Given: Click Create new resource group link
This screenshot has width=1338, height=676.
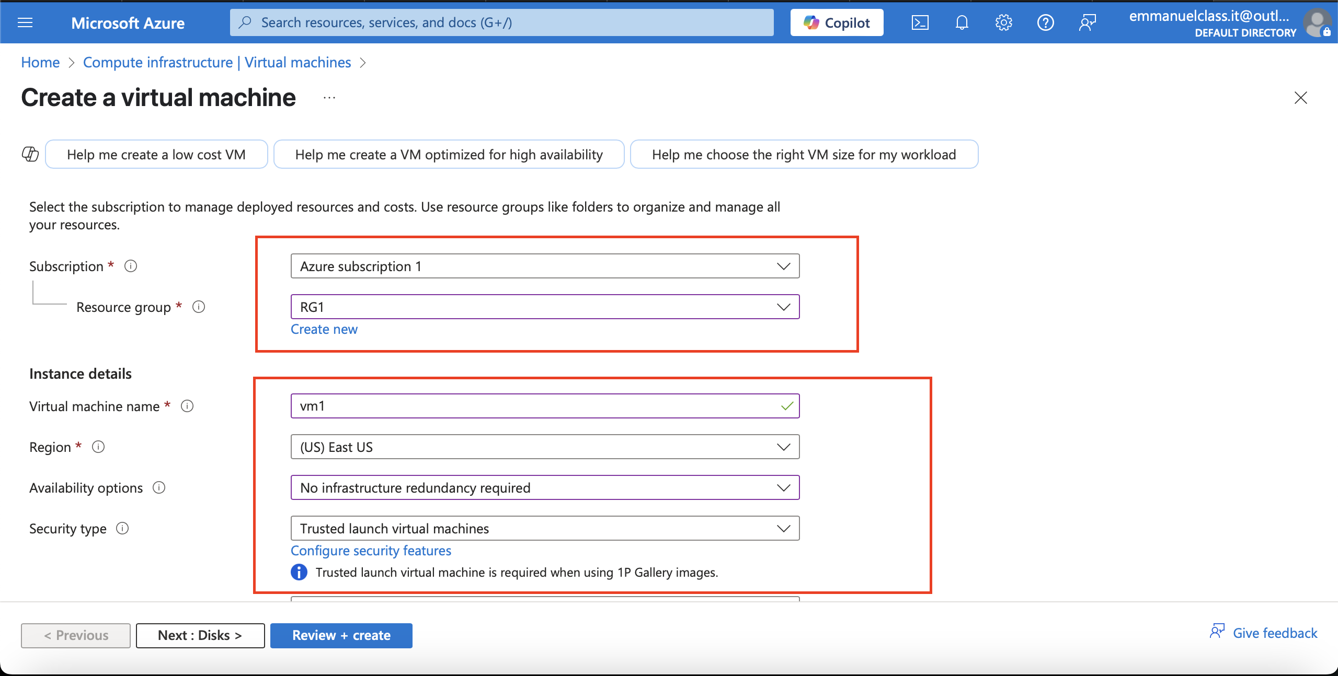Looking at the screenshot, I should pos(324,329).
